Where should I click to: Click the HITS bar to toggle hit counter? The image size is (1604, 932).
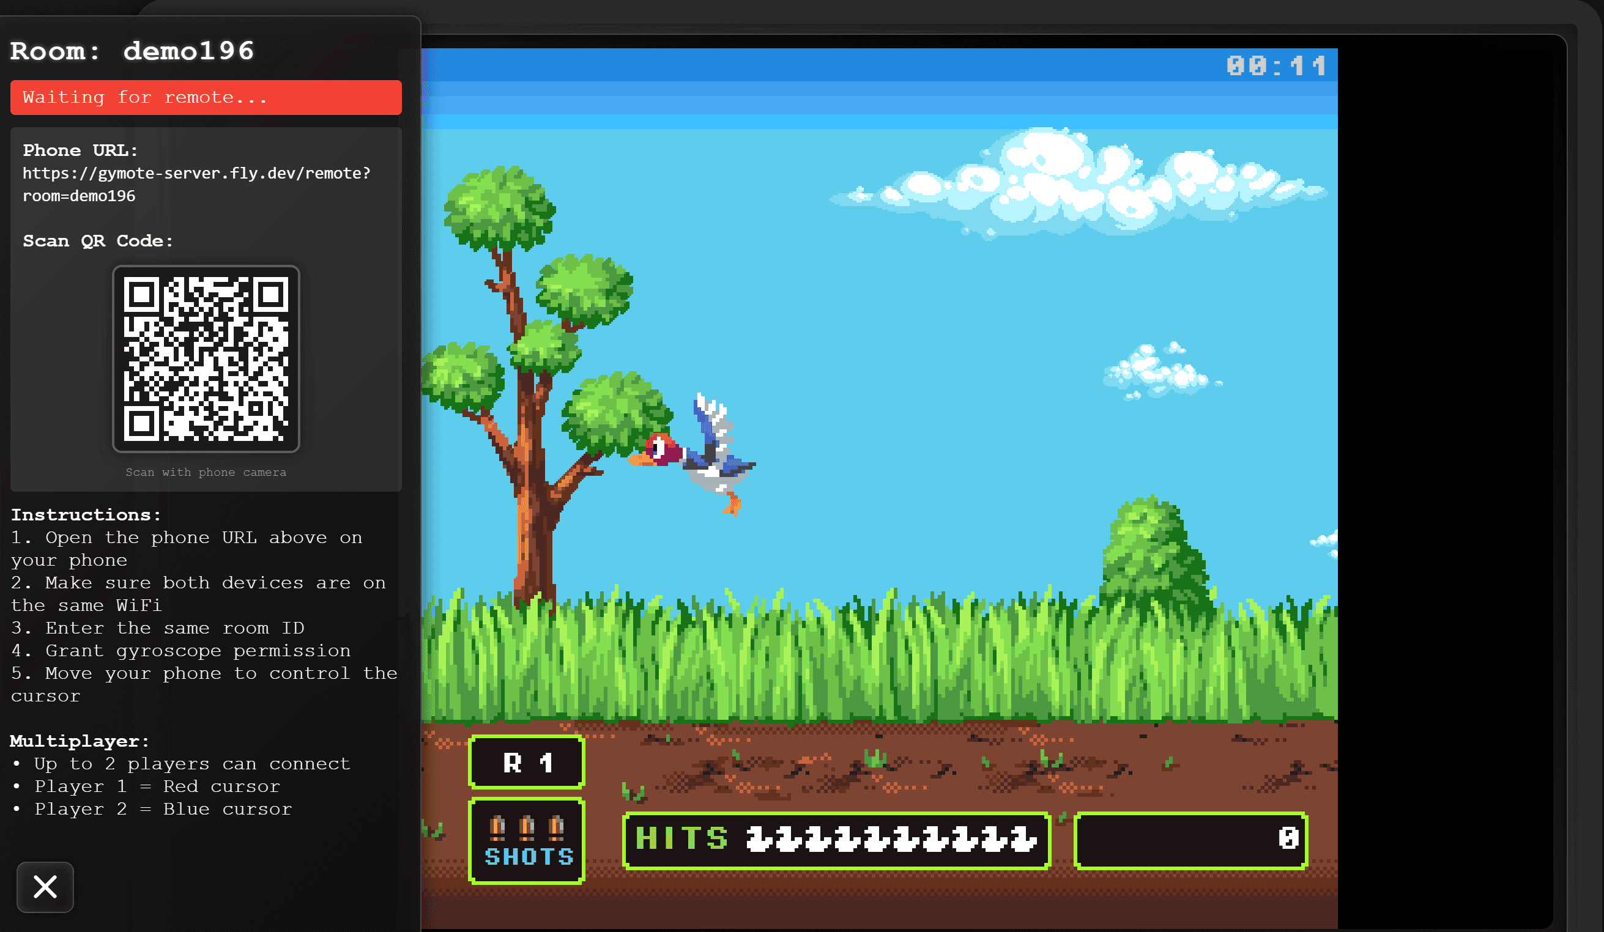tap(837, 840)
